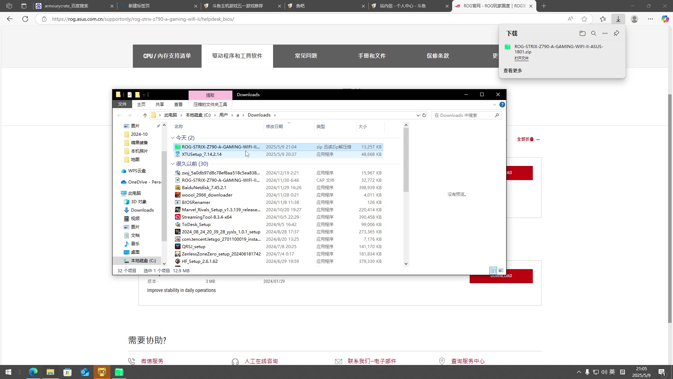Open the green zip app on taskbar
The width and height of the screenshot is (673, 379).
tap(119, 372)
